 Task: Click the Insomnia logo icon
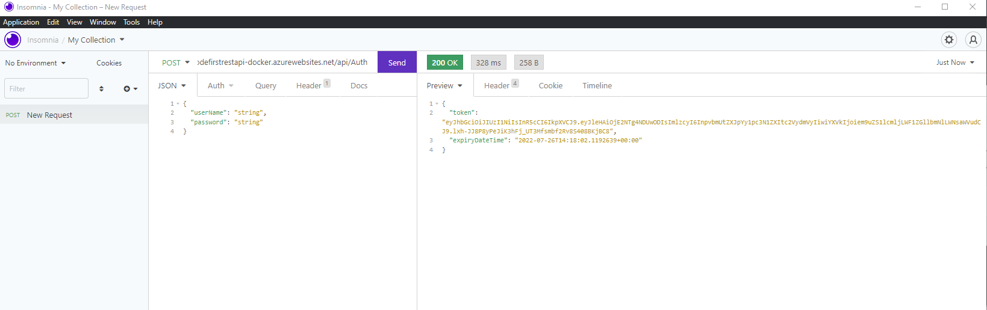13,40
